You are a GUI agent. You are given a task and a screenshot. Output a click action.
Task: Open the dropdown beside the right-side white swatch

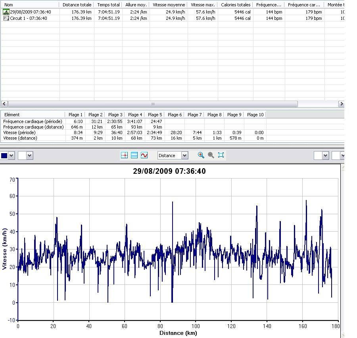(325, 156)
